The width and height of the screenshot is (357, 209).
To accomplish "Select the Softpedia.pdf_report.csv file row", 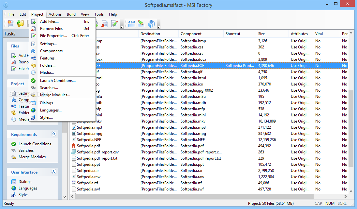I will [x=209, y=152].
